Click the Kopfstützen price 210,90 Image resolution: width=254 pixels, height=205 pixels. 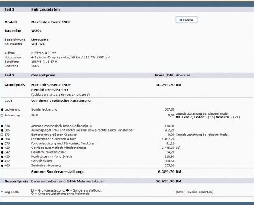[x=169, y=156]
